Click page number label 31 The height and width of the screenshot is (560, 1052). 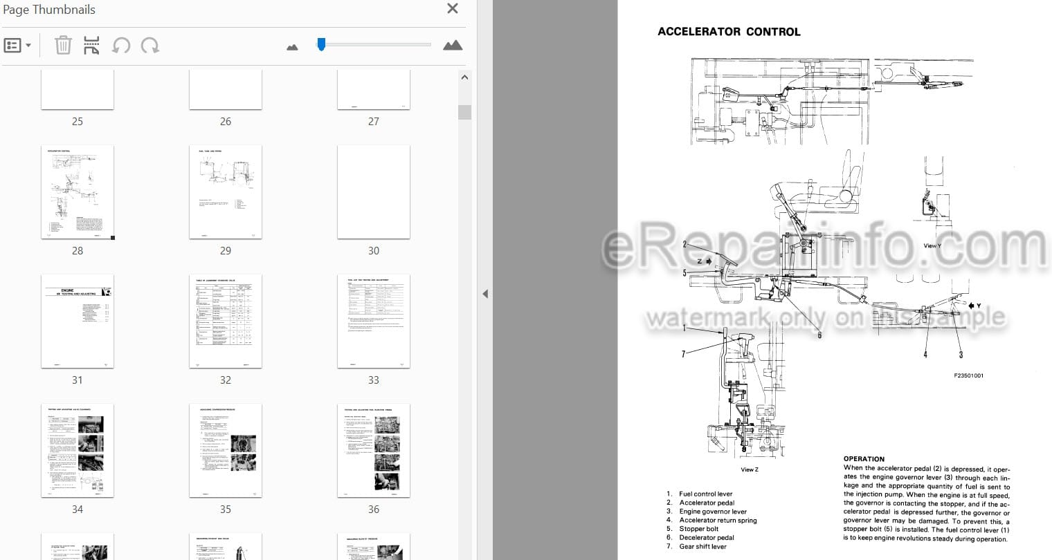pos(78,380)
